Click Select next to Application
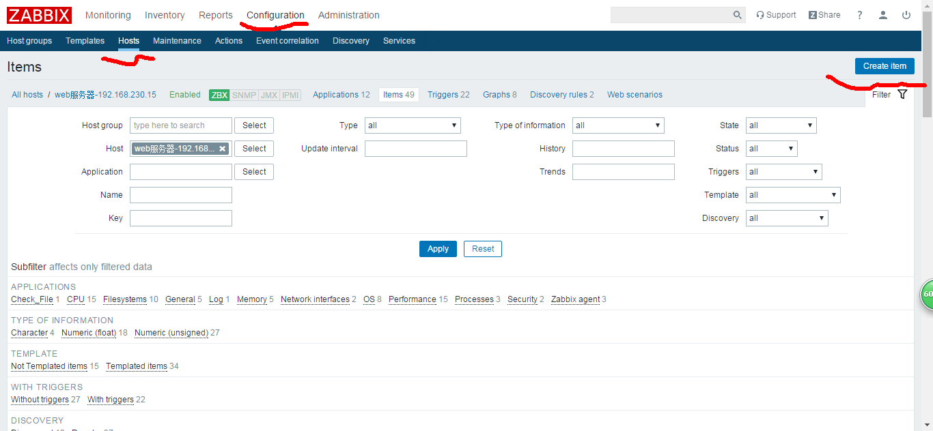Image resolution: width=933 pixels, height=431 pixels. pos(254,172)
